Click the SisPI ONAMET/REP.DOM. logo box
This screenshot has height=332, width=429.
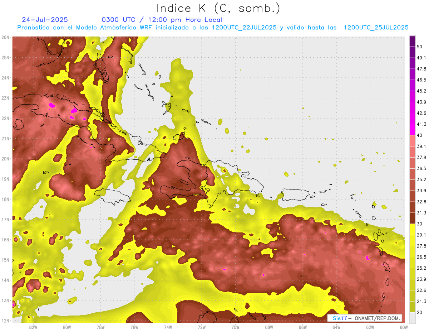coord(364,318)
